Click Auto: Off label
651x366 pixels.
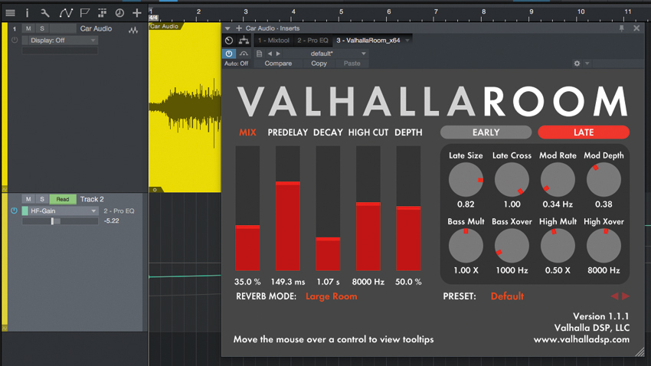click(x=236, y=64)
